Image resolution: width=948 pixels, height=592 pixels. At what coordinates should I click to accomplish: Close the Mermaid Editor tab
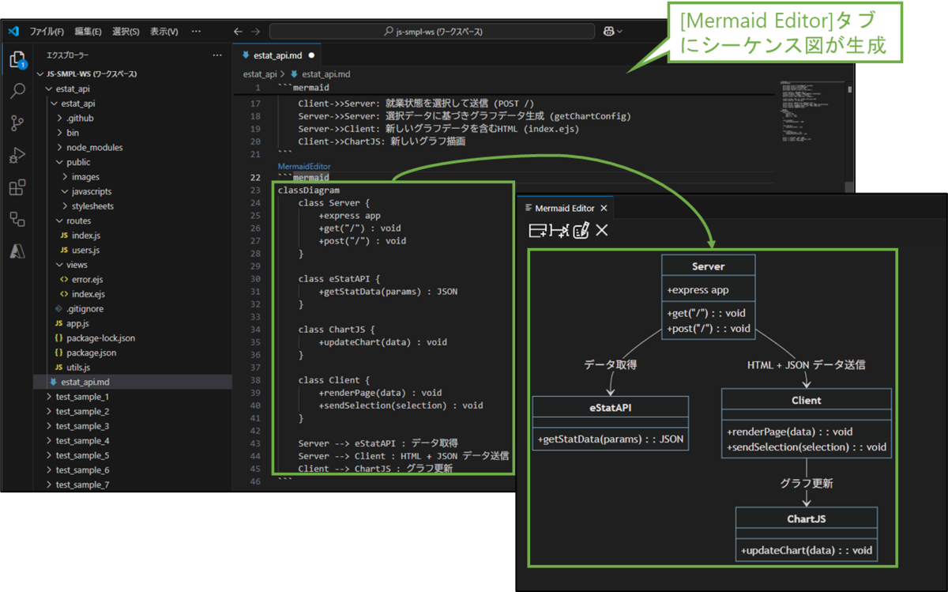[604, 208]
